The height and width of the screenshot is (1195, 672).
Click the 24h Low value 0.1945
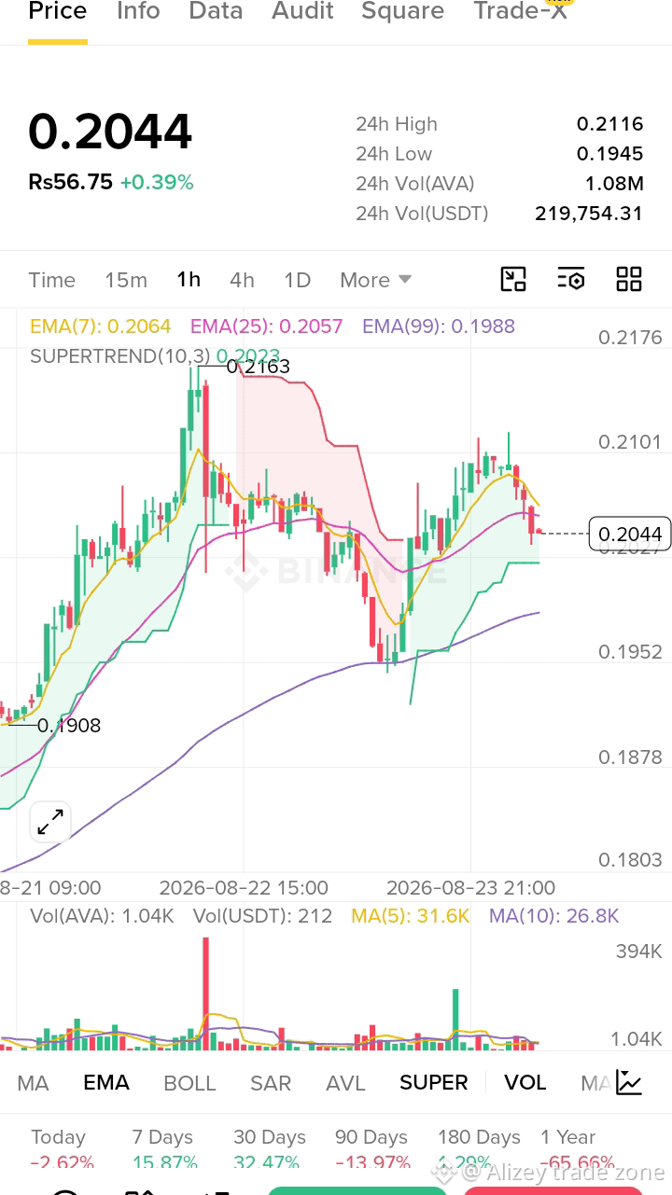(x=609, y=154)
